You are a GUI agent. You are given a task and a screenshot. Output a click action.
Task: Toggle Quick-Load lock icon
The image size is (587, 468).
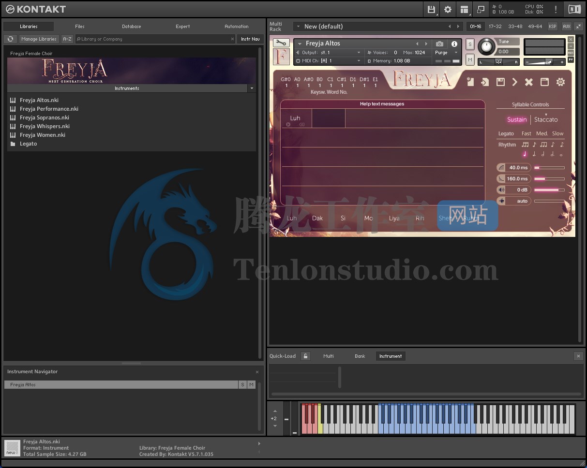coord(305,356)
